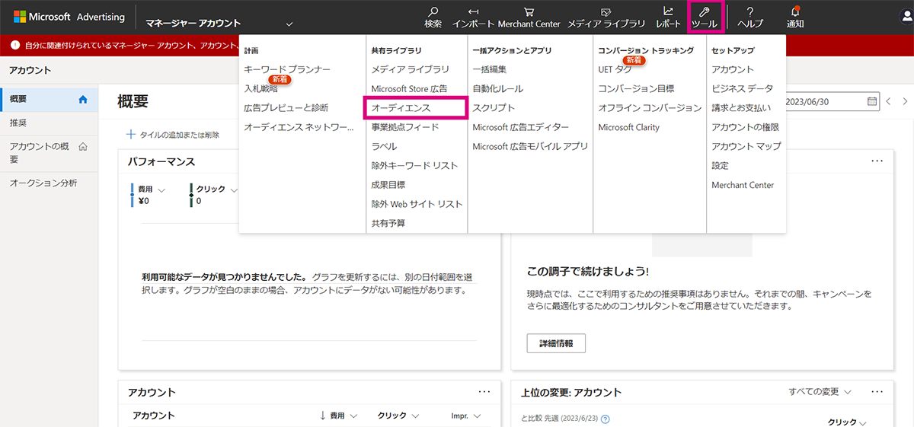The width and height of the screenshot is (914, 427).
Task: Click the 2023/06/30 date range field
Action: (x=833, y=101)
